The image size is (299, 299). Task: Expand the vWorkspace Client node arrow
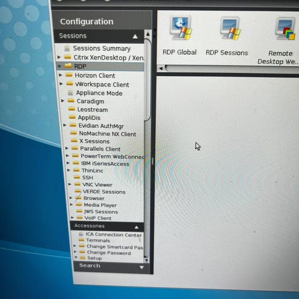click(x=61, y=83)
